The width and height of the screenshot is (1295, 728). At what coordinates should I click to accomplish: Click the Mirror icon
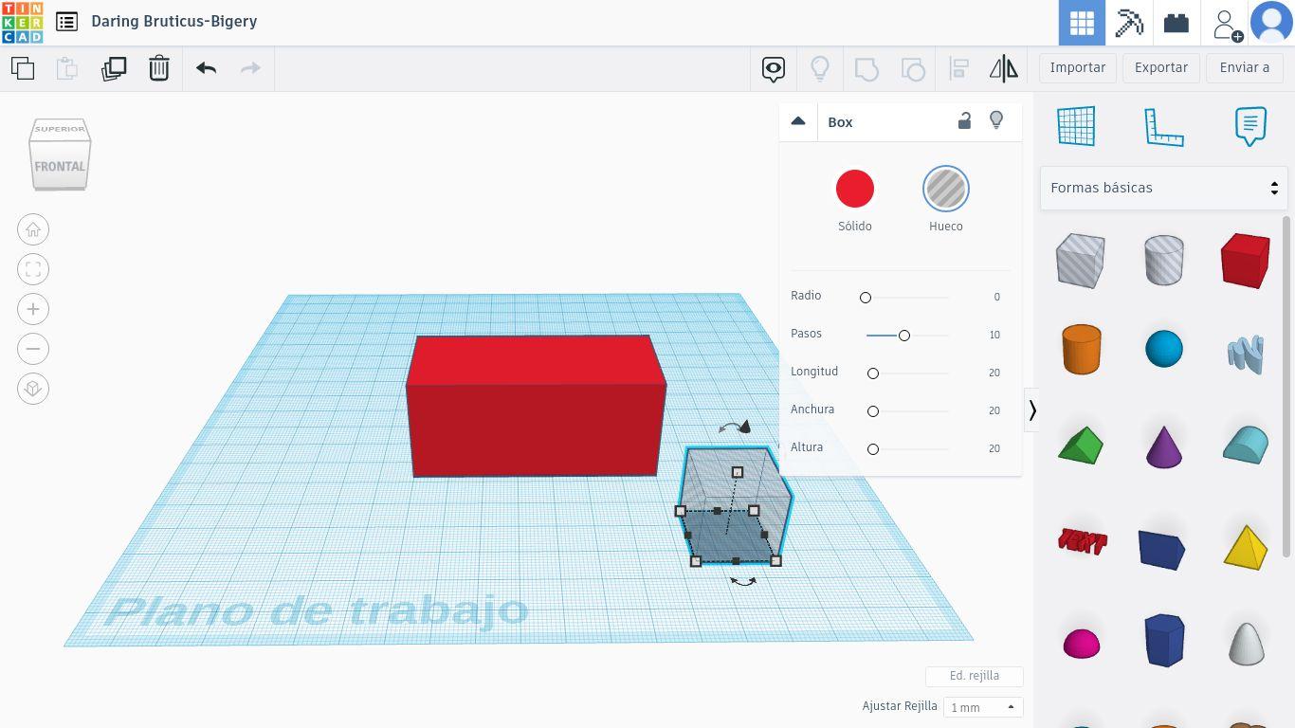[x=1003, y=68]
